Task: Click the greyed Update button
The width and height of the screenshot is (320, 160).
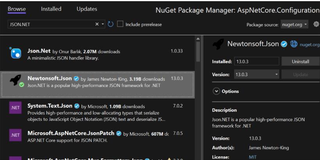Action: [300, 75]
